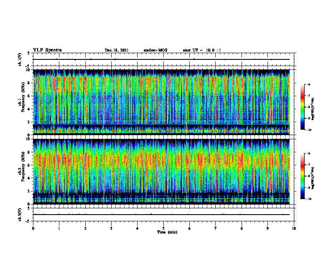Click time axis tick label "7"

[216, 228]
